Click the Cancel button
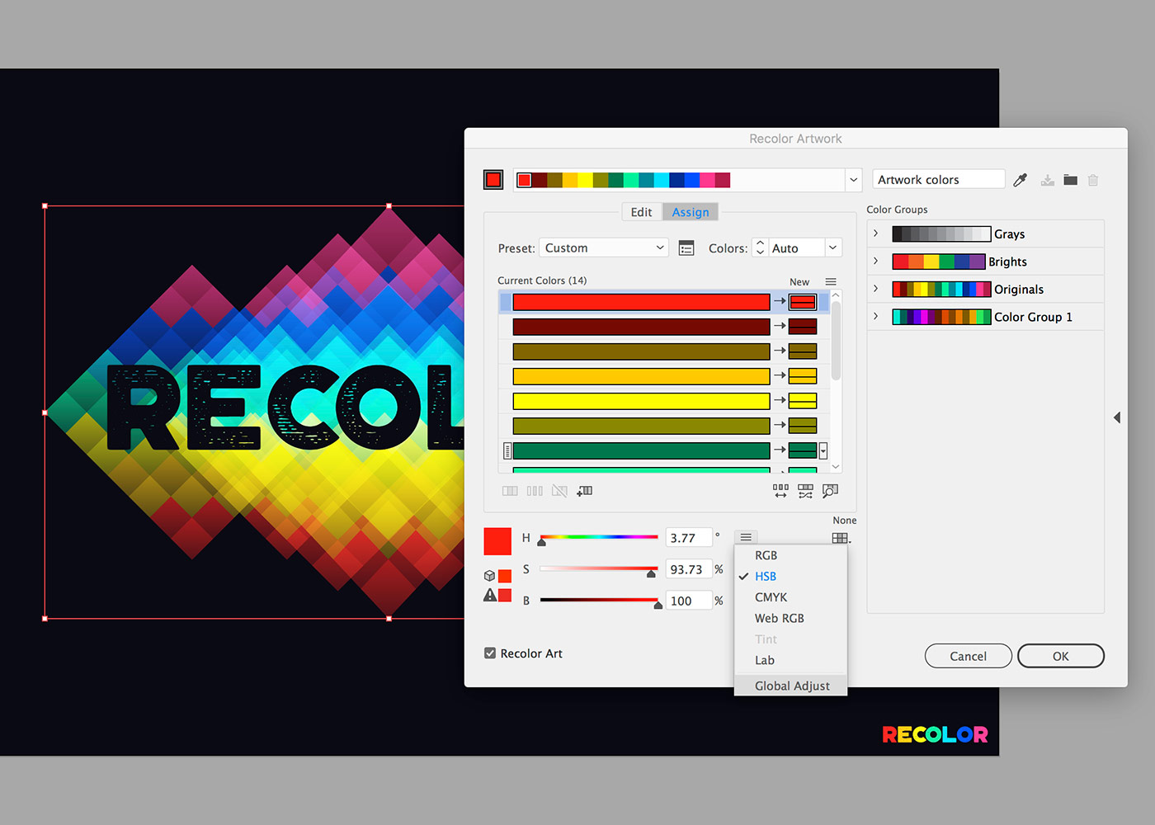Image resolution: width=1155 pixels, height=825 pixels. (x=968, y=656)
